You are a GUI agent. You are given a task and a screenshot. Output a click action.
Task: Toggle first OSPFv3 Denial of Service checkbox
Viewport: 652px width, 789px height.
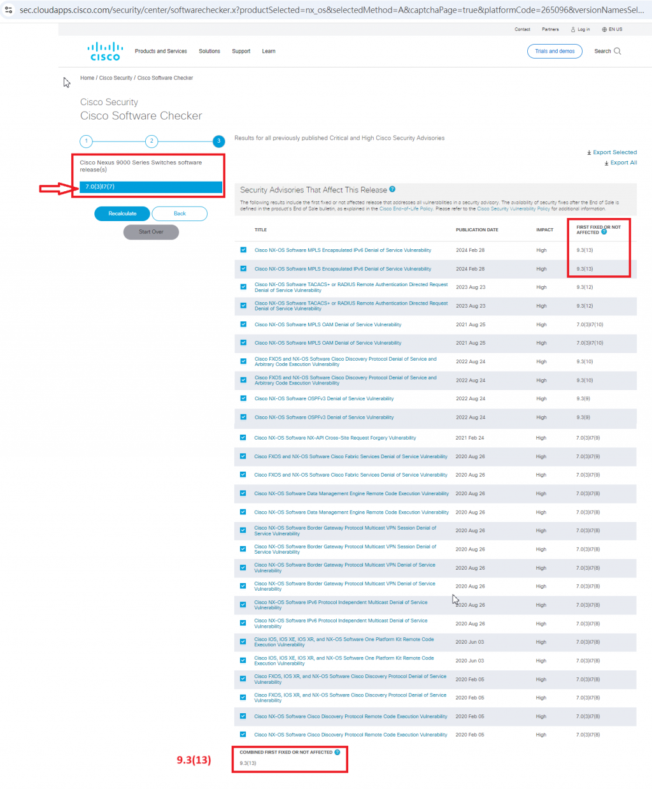(243, 398)
